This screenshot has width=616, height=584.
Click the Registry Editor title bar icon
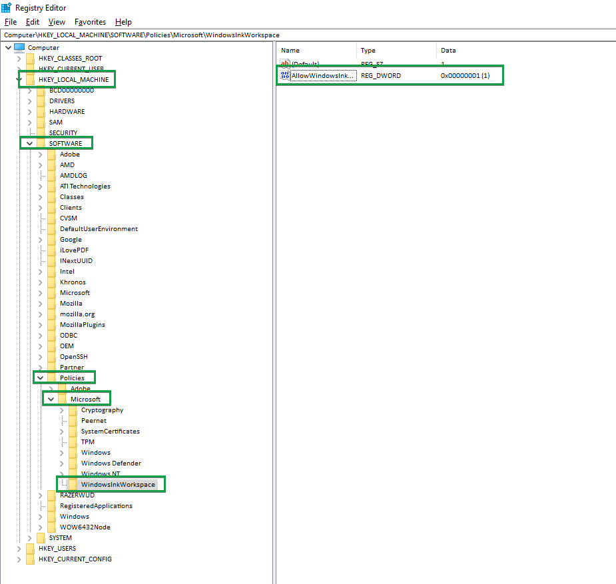point(6,7)
